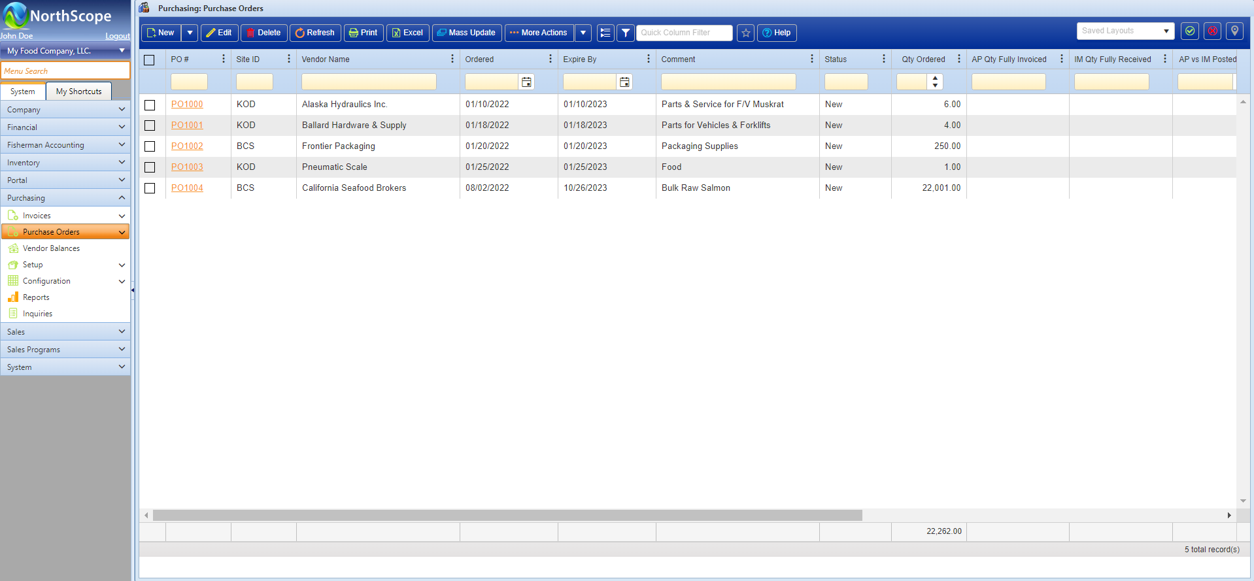This screenshot has height=581, width=1254.
Task: Click the location pin icon
Action: (x=1234, y=31)
